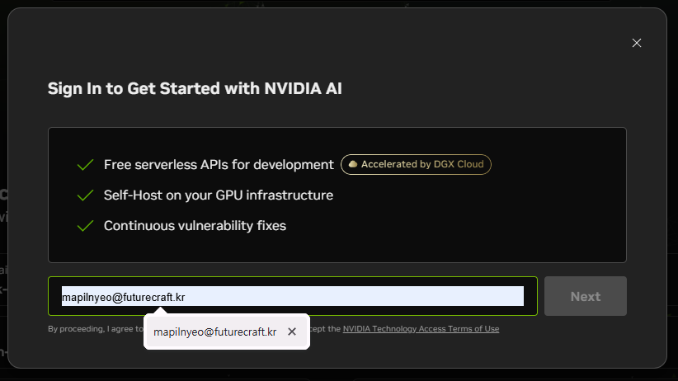The image size is (678, 381).
Task: Click the Sign In to Get Started heading
Action: coord(195,89)
